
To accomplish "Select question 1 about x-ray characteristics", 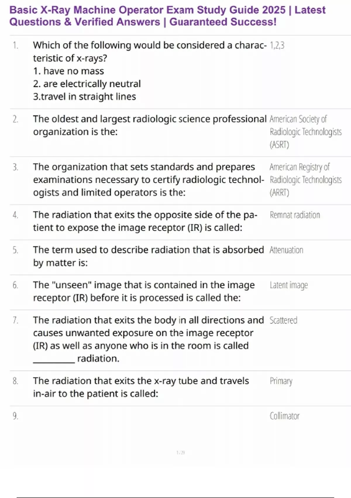I will click(150, 52).
